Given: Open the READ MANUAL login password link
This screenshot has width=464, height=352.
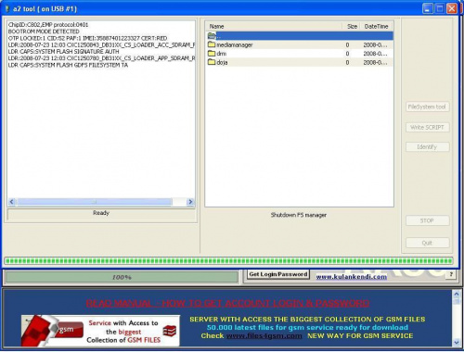Looking at the screenshot, I should [x=227, y=303].
